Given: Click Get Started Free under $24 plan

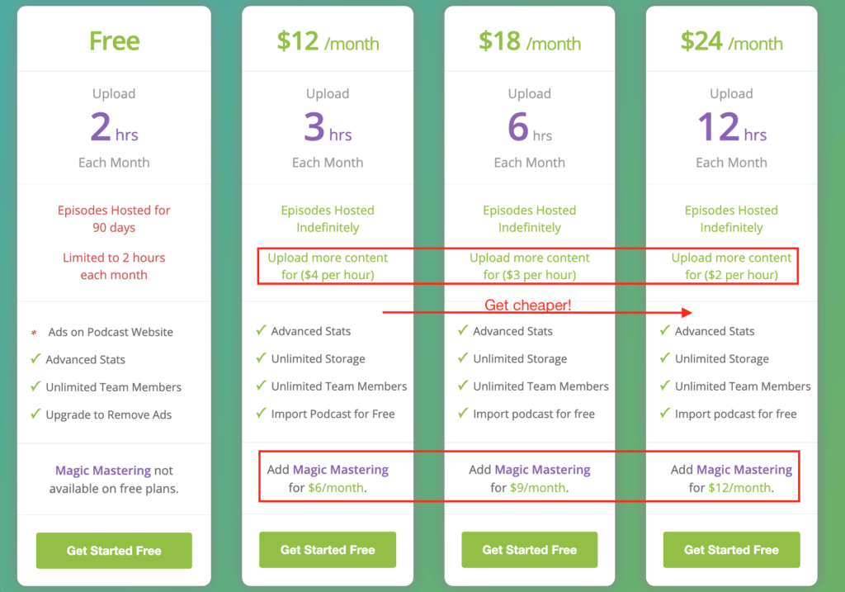Looking at the screenshot, I should (731, 550).
